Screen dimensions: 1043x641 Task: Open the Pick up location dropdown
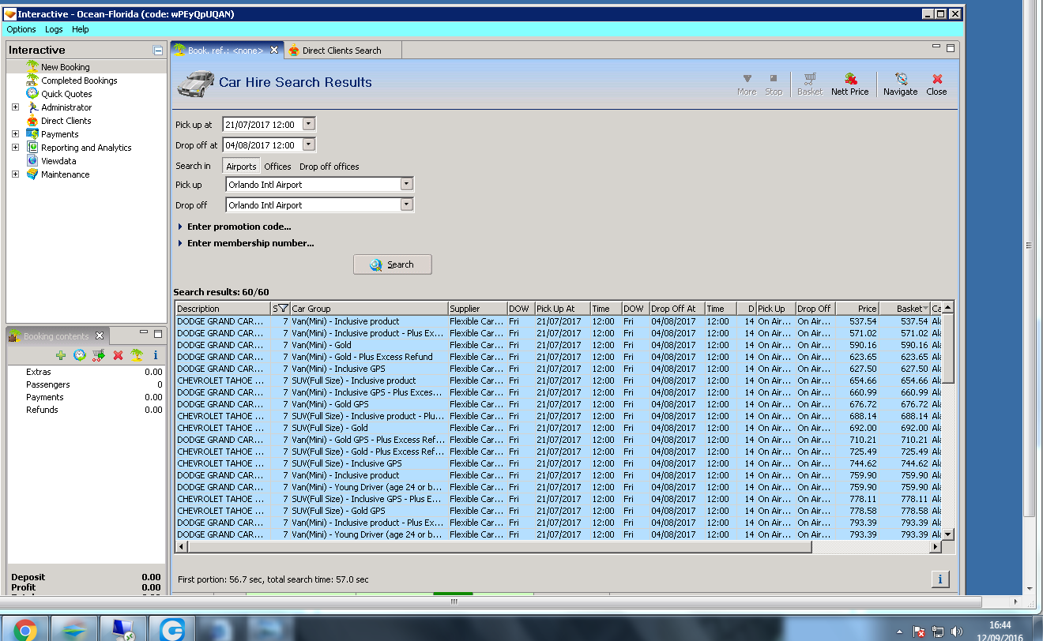click(x=406, y=184)
